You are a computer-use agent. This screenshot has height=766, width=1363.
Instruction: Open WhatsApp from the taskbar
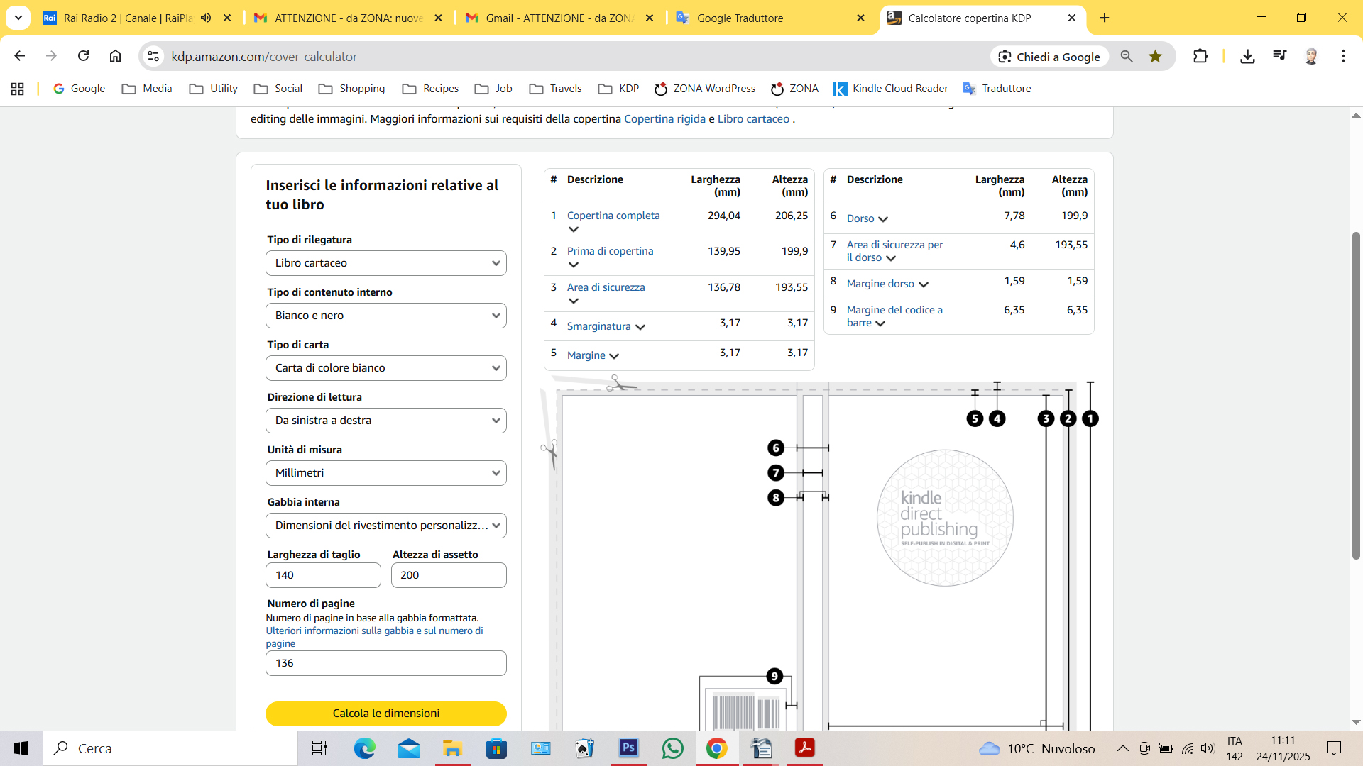click(x=672, y=748)
